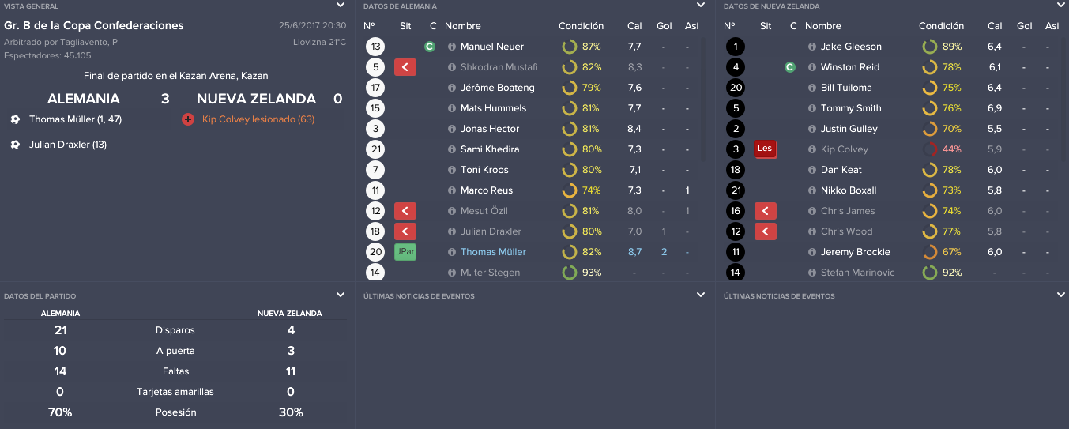Click captain badge next to Winston Reid
The image size is (1069, 429).
[790, 67]
